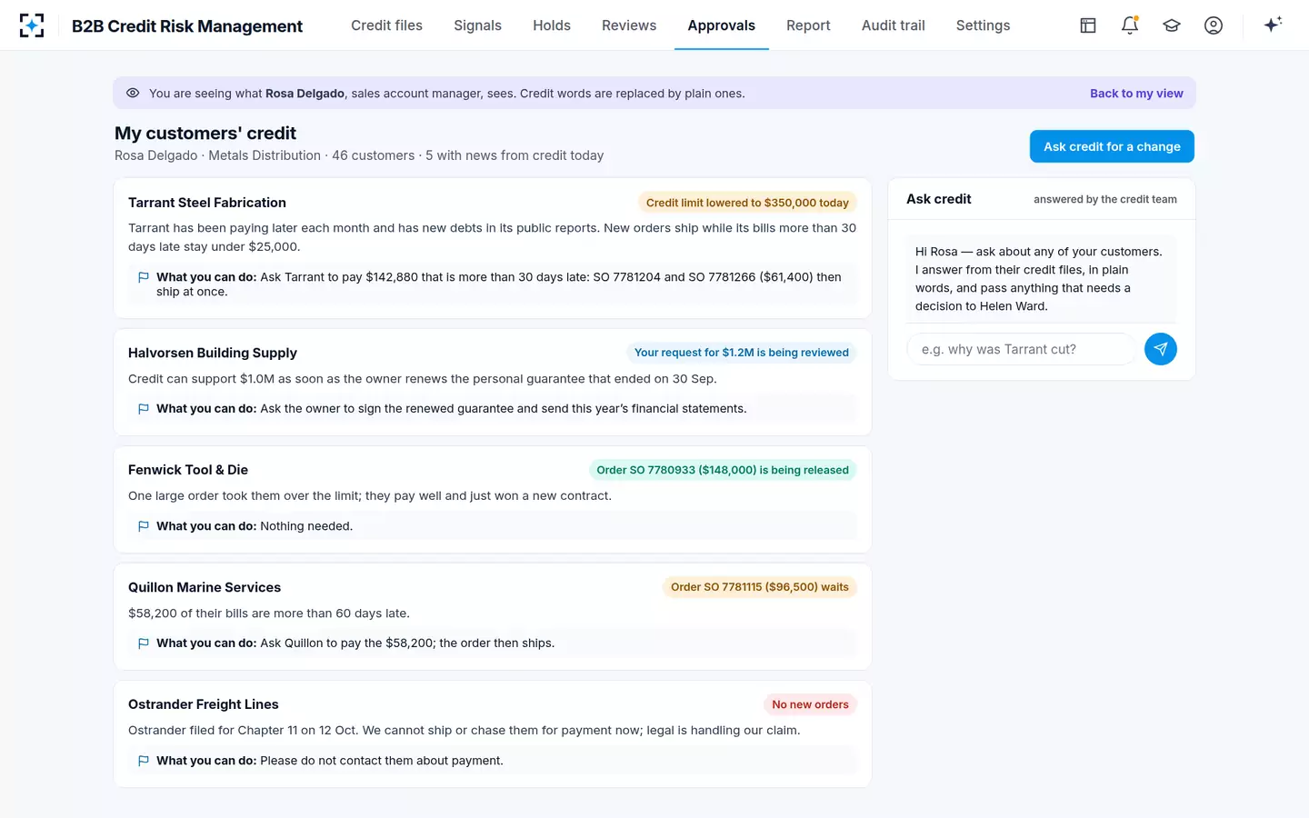
Task: Switch to the Credit files tab
Action: click(387, 25)
